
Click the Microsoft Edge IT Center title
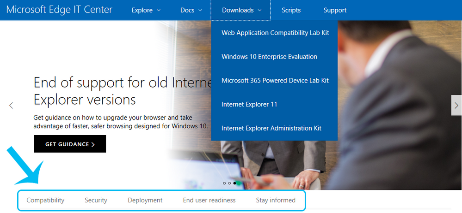[59, 10]
